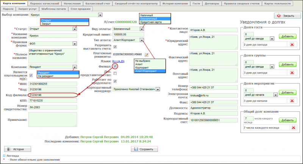Expand the Вид оплаты dropdown
303x164 pixels.
tap(142, 29)
